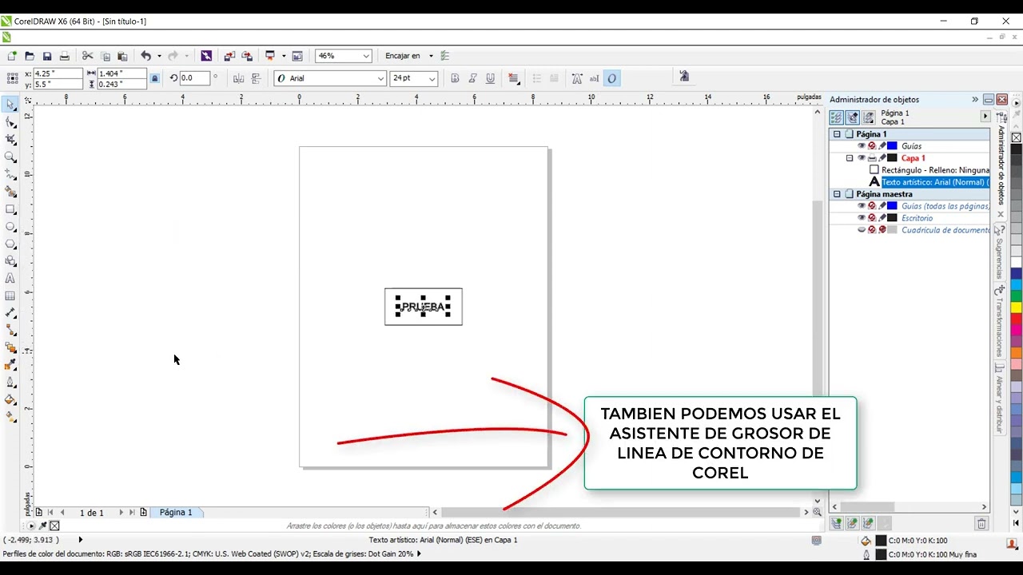Image resolution: width=1023 pixels, height=575 pixels.
Task: Click the object width field
Action: point(121,73)
